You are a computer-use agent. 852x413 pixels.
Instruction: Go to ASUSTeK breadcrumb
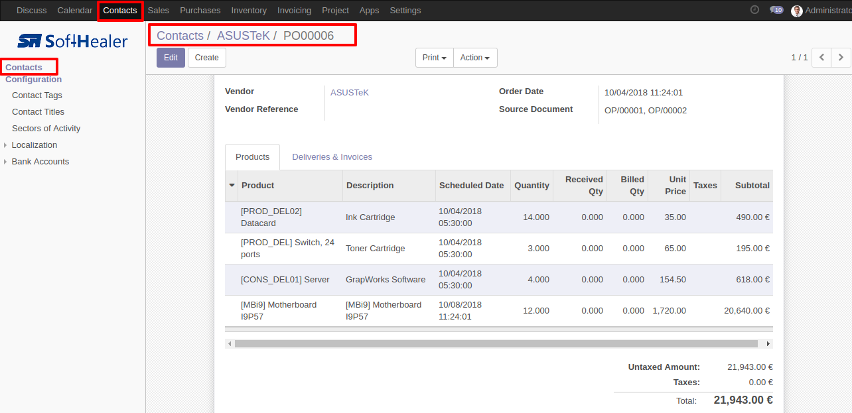[x=244, y=36]
